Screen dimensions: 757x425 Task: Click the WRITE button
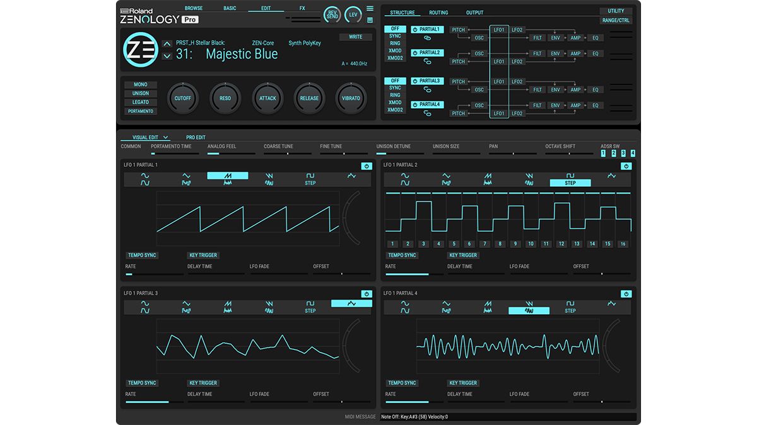pyautogui.click(x=355, y=37)
